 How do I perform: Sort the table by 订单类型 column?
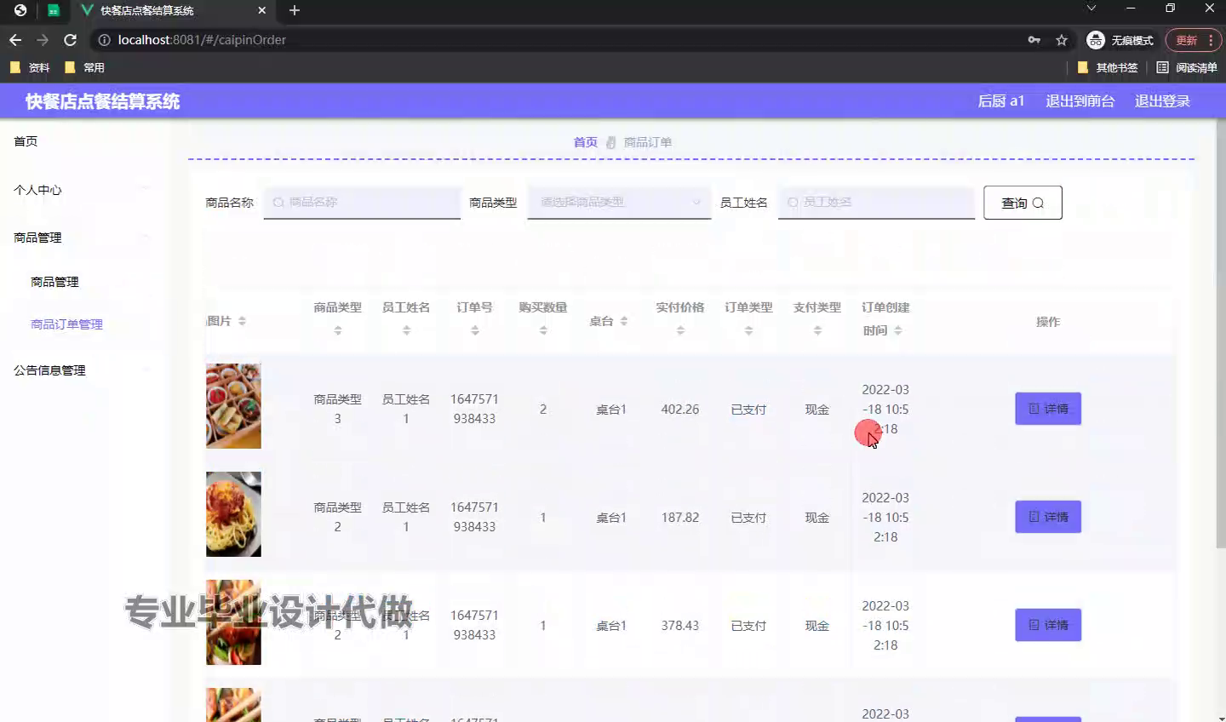[749, 330]
